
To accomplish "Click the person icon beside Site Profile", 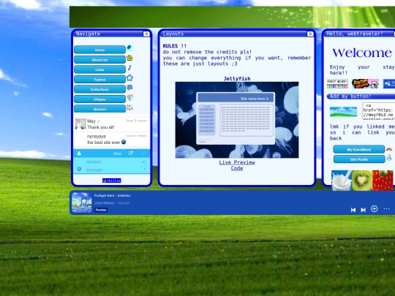I will tap(389, 158).
